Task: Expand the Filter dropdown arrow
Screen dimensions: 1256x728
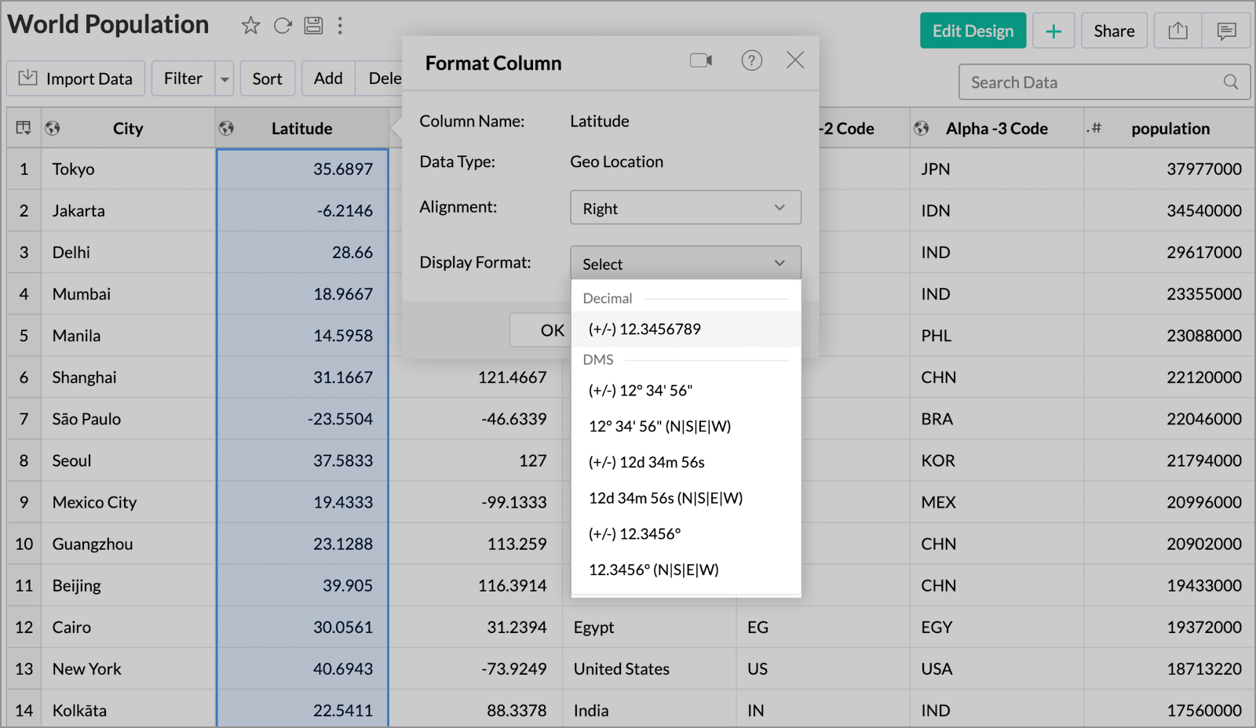Action: [x=225, y=79]
